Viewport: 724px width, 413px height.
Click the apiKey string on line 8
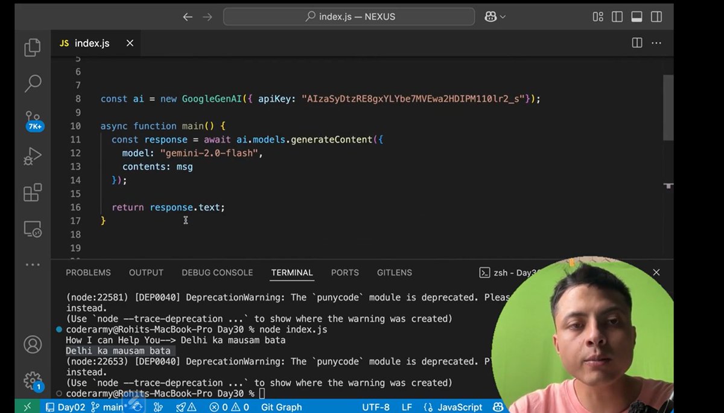[414, 98]
